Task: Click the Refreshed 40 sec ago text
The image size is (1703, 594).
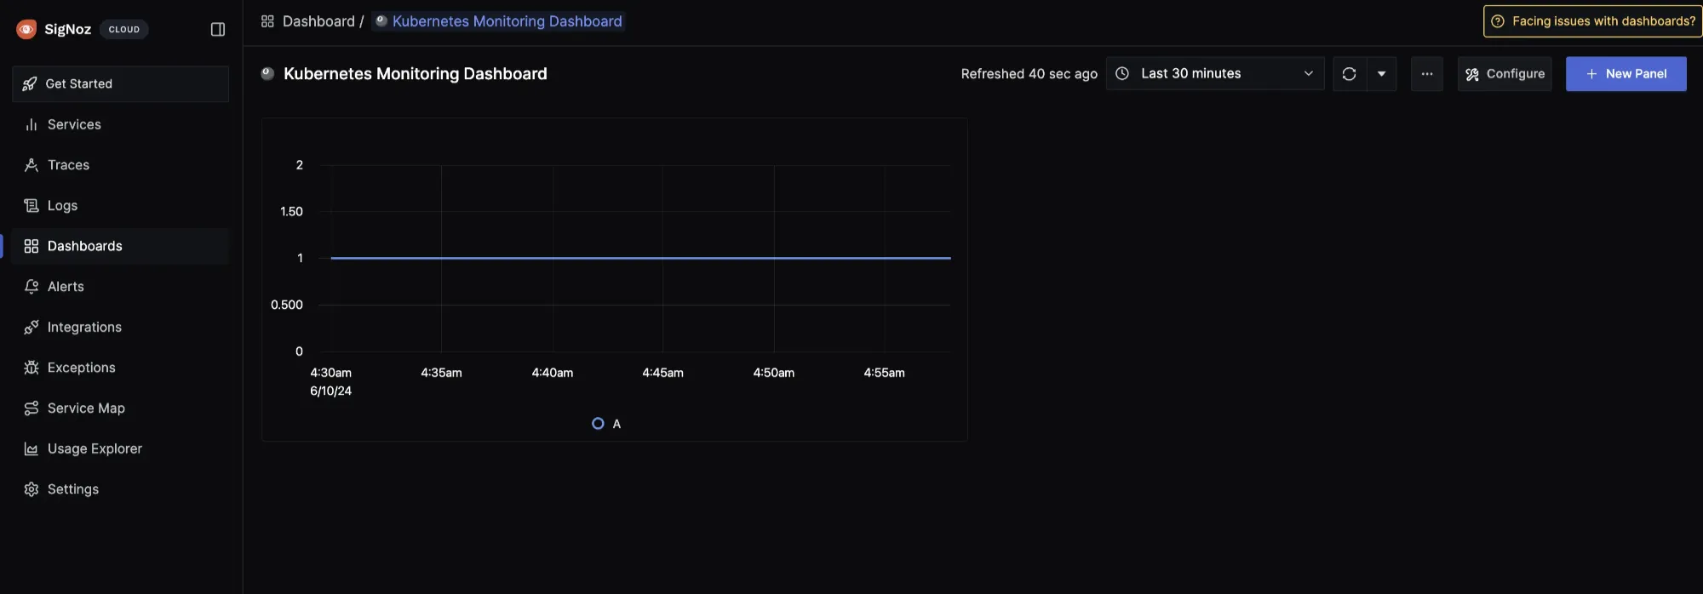Action: [1029, 74]
